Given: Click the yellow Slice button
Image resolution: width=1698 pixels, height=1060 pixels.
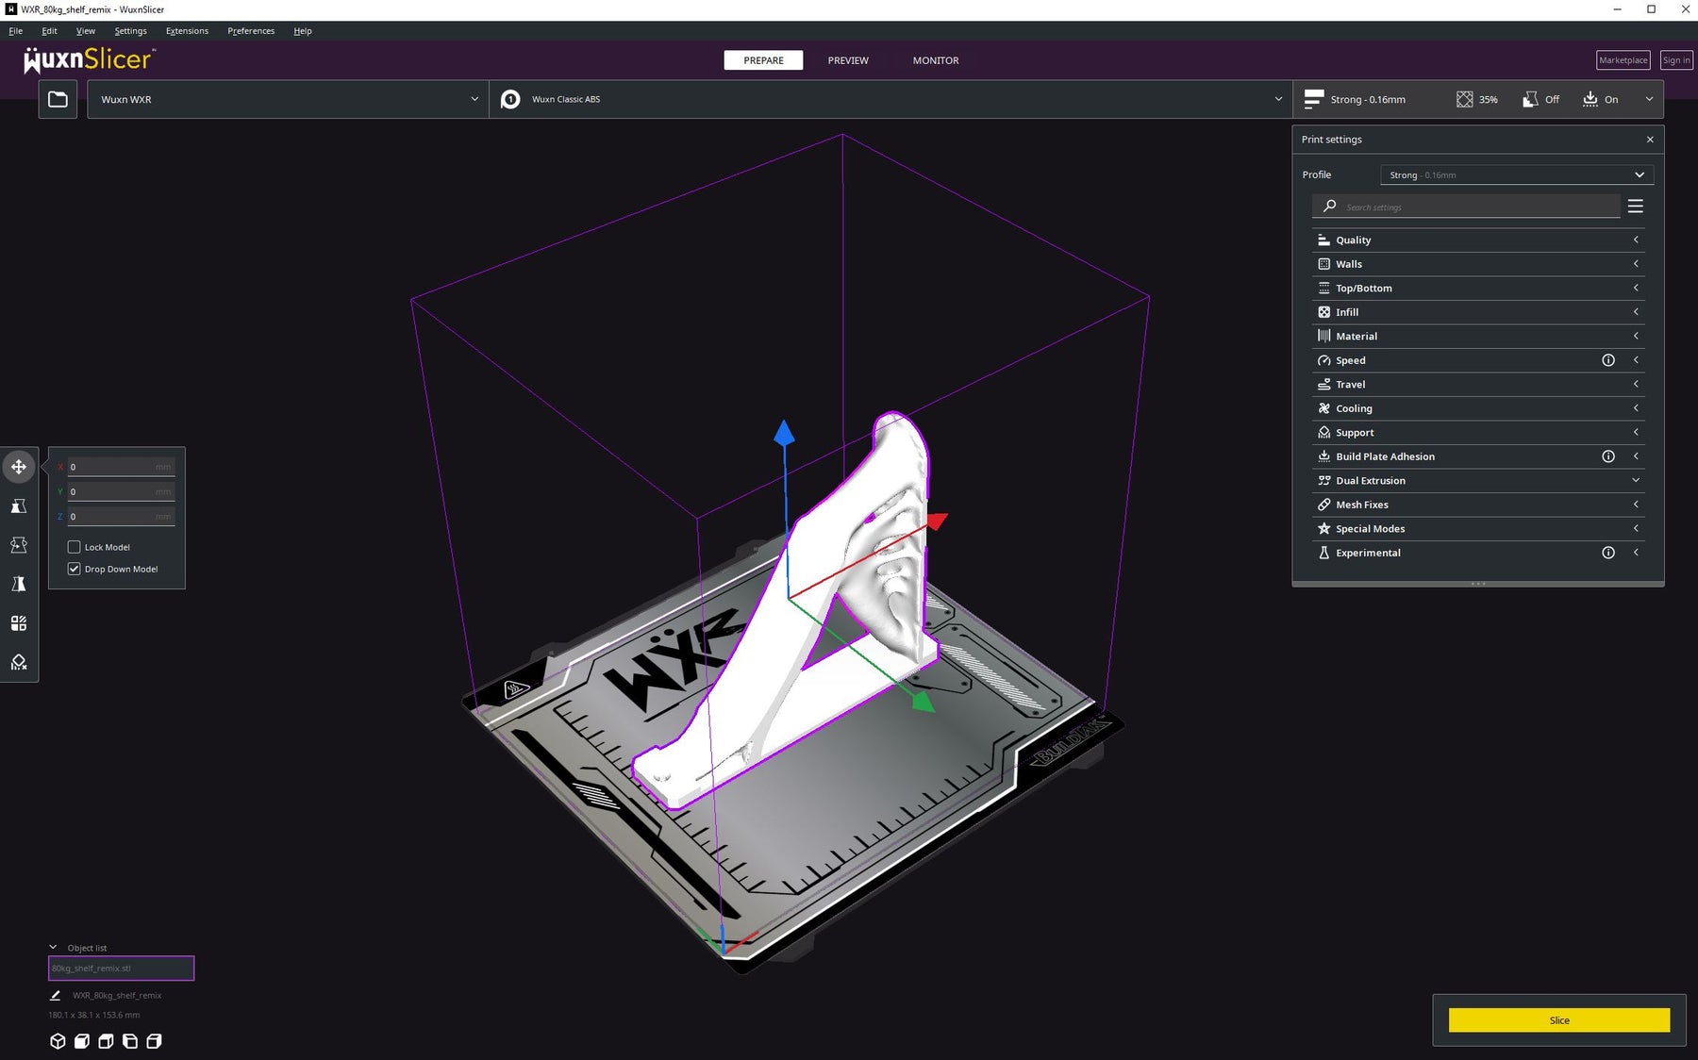Looking at the screenshot, I should point(1559,1020).
